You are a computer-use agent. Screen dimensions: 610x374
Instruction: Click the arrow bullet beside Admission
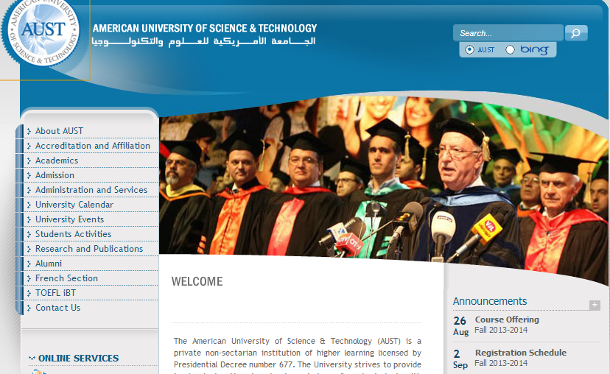(x=29, y=176)
